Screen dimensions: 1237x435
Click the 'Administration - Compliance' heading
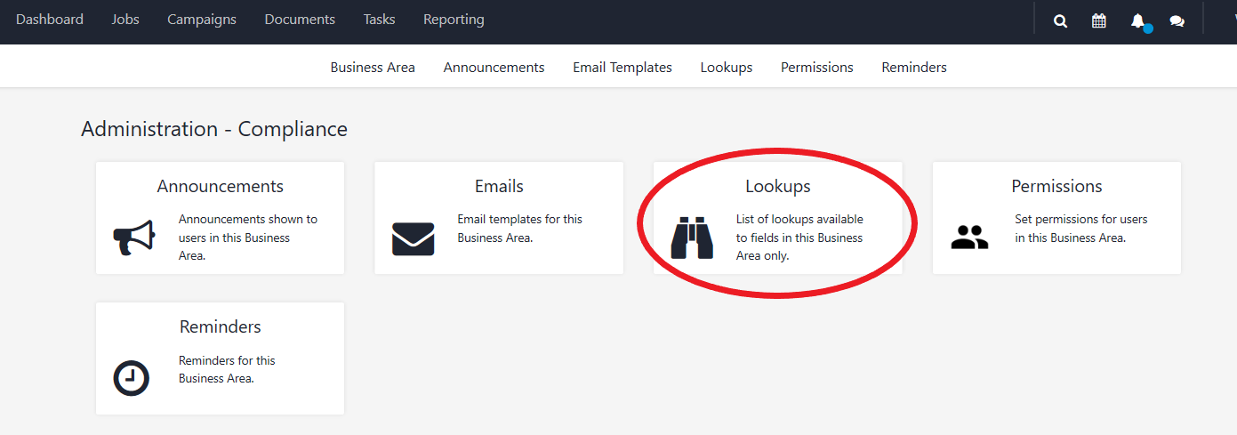pyautogui.click(x=214, y=129)
